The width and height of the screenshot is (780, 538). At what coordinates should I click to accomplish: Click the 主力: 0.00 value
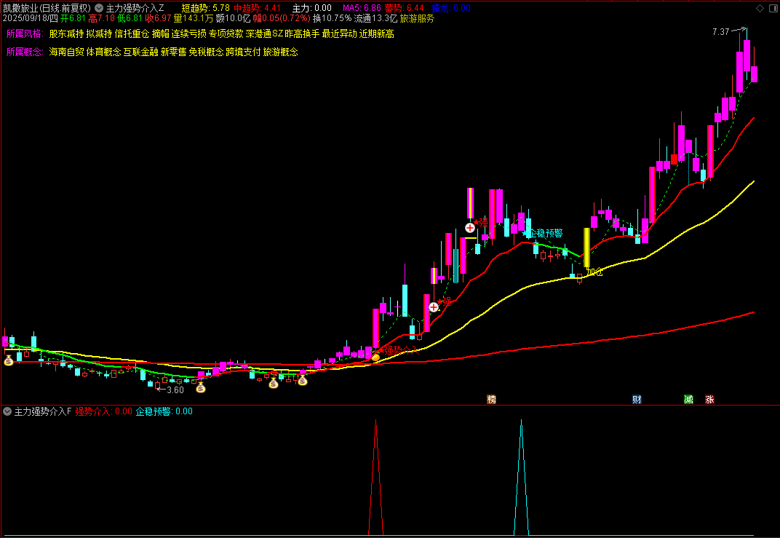(312, 8)
